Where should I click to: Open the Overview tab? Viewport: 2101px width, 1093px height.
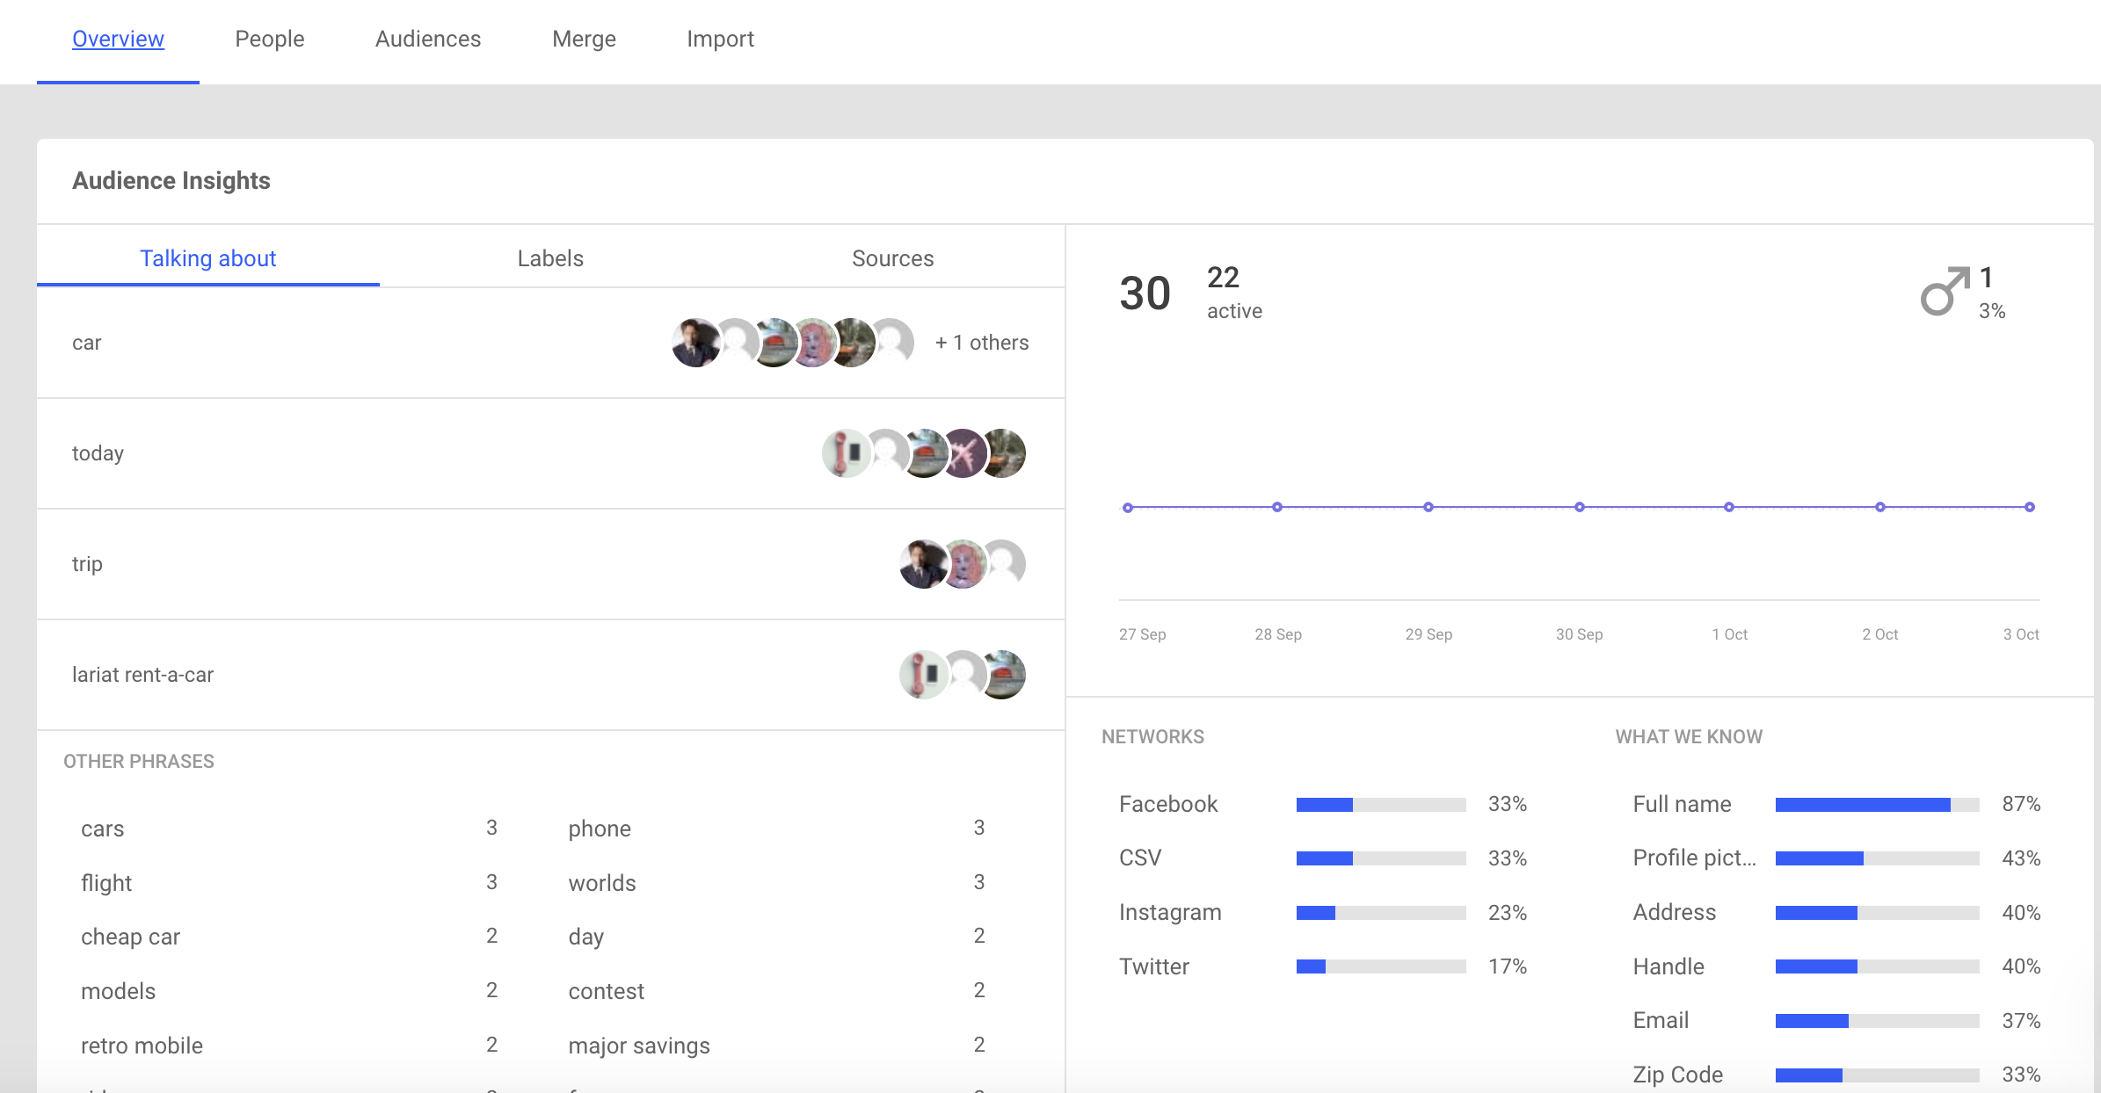[118, 40]
